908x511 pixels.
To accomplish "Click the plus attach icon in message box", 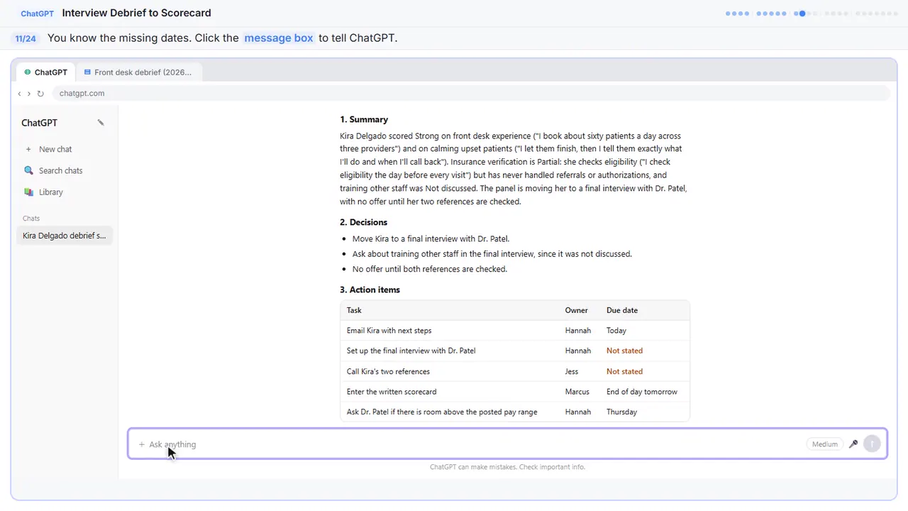I will (141, 444).
